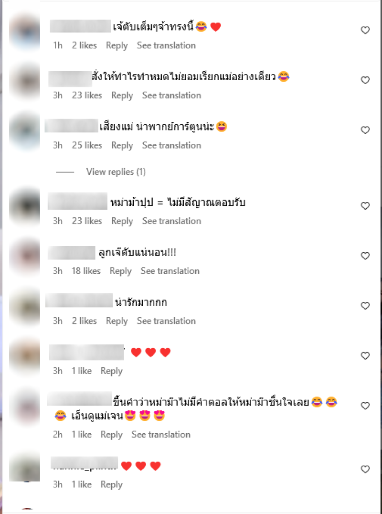Expand View replies (1) thread
This screenshot has height=514, width=382.
pos(116,172)
